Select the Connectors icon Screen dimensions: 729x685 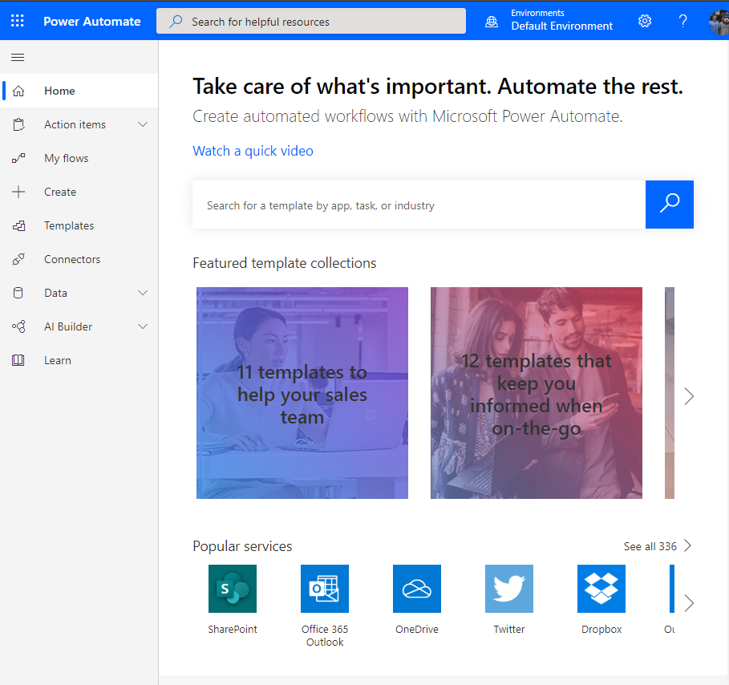point(19,259)
